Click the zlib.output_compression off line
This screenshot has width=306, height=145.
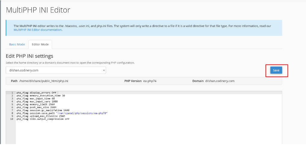click(x=43, y=119)
